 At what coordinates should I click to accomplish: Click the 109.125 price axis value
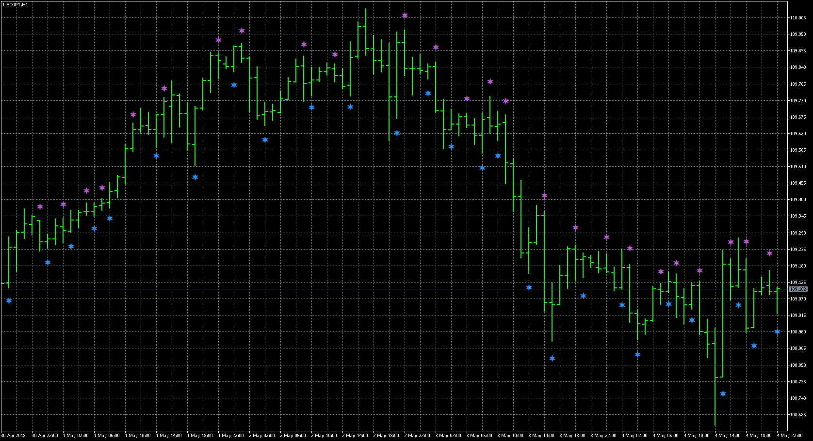(798, 283)
